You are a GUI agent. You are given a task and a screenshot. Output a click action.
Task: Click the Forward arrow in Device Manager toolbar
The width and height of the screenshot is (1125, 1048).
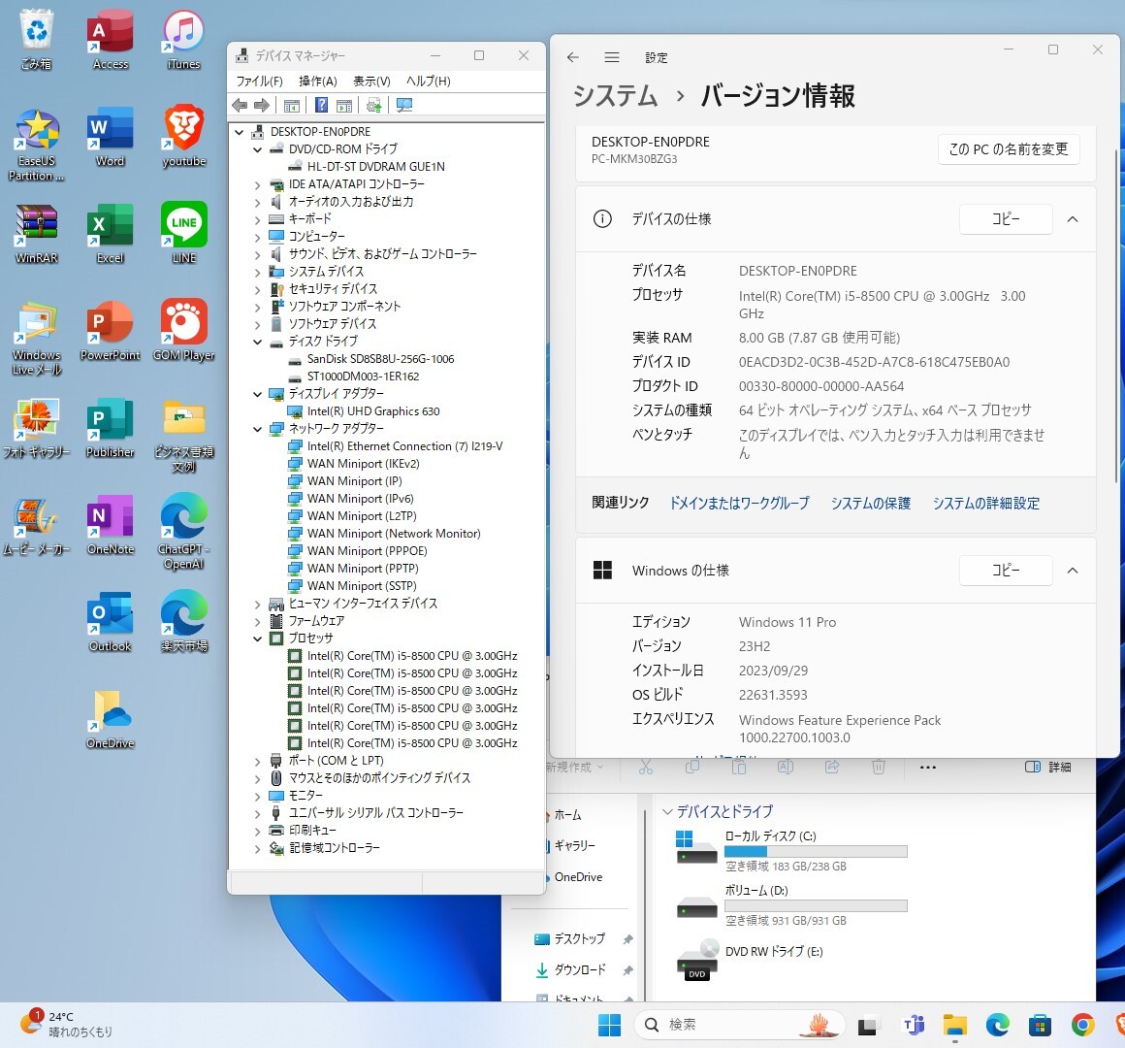(262, 106)
